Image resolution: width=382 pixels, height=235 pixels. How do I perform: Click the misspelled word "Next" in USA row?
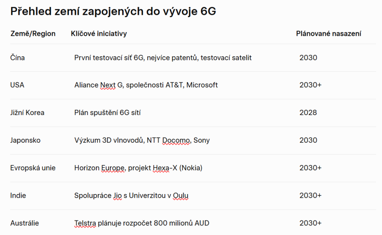coord(108,85)
